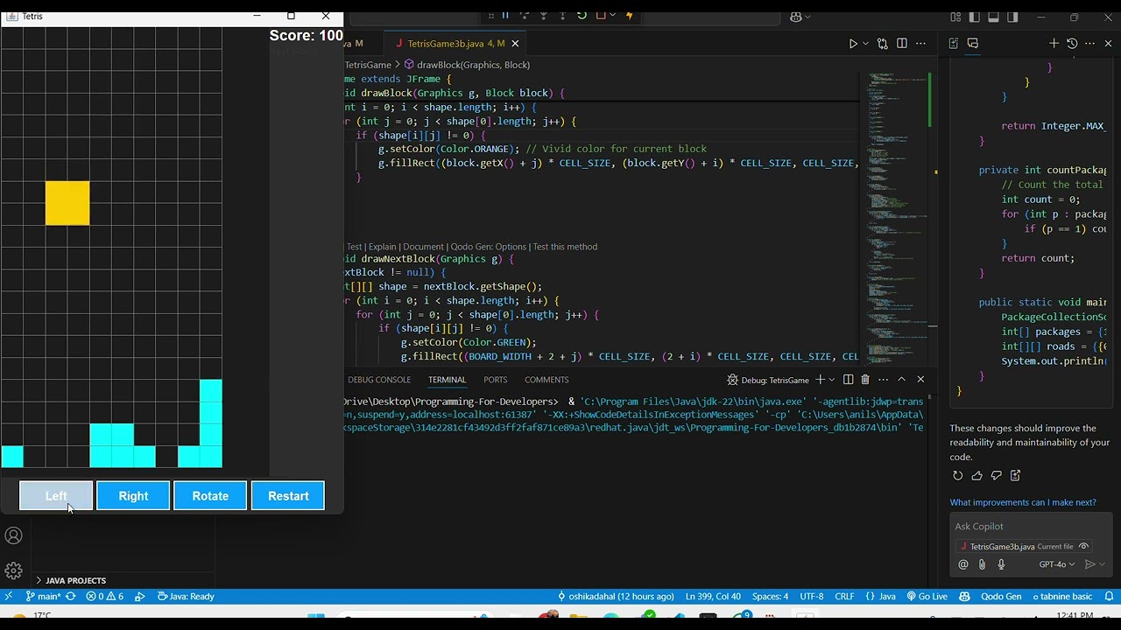Kill the terminal with the trash icon
This screenshot has height=630, width=1121.
[865, 380]
